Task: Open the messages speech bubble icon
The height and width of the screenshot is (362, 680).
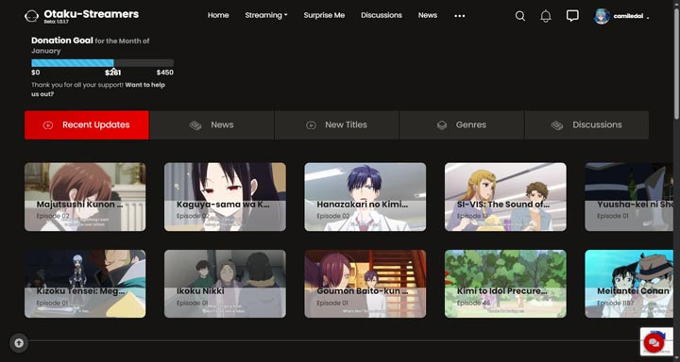Action: [572, 16]
